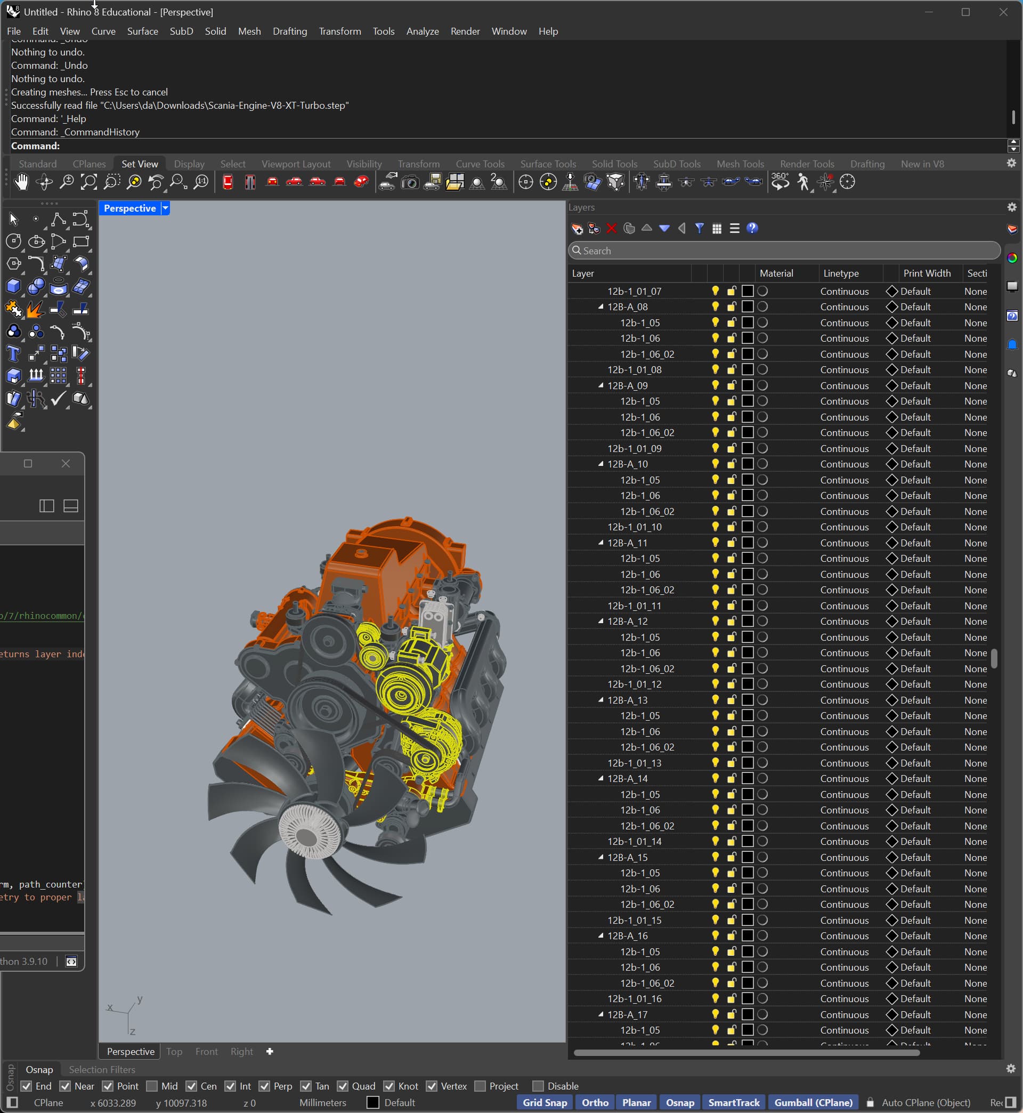
Task: Click the delete layer red X icon
Action: tap(612, 228)
